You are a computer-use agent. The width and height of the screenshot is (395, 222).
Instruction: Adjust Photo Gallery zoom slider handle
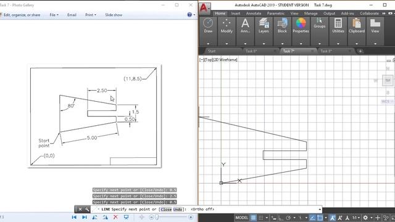(x=157, y=217)
